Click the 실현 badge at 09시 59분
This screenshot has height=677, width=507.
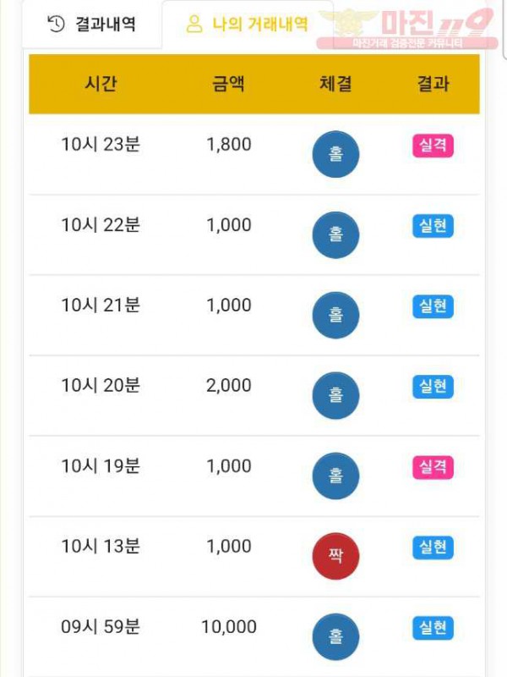[x=433, y=628]
